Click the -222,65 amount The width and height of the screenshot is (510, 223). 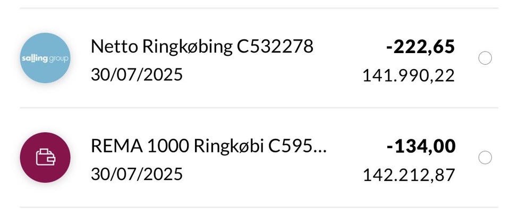(x=420, y=47)
